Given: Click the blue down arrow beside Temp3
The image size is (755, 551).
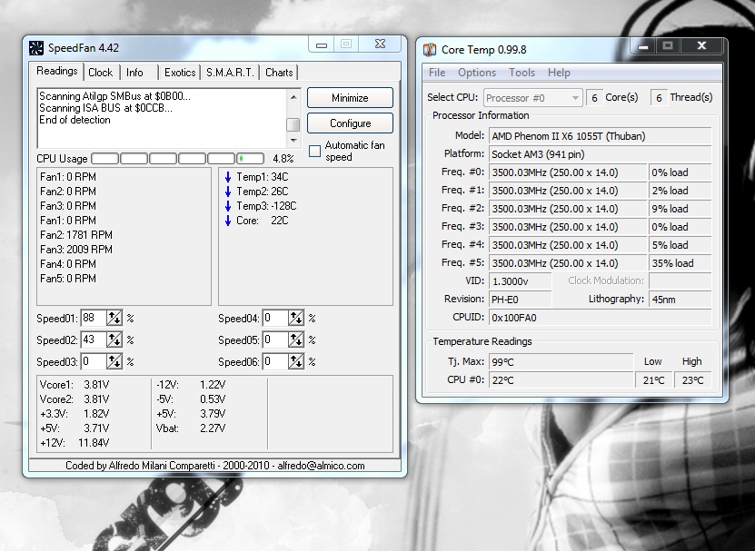Looking at the screenshot, I should 228,206.
